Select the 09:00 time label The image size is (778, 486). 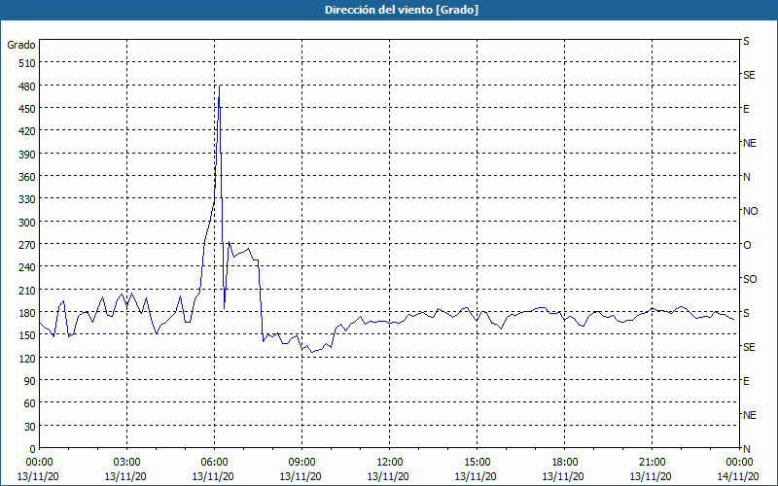click(301, 463)
